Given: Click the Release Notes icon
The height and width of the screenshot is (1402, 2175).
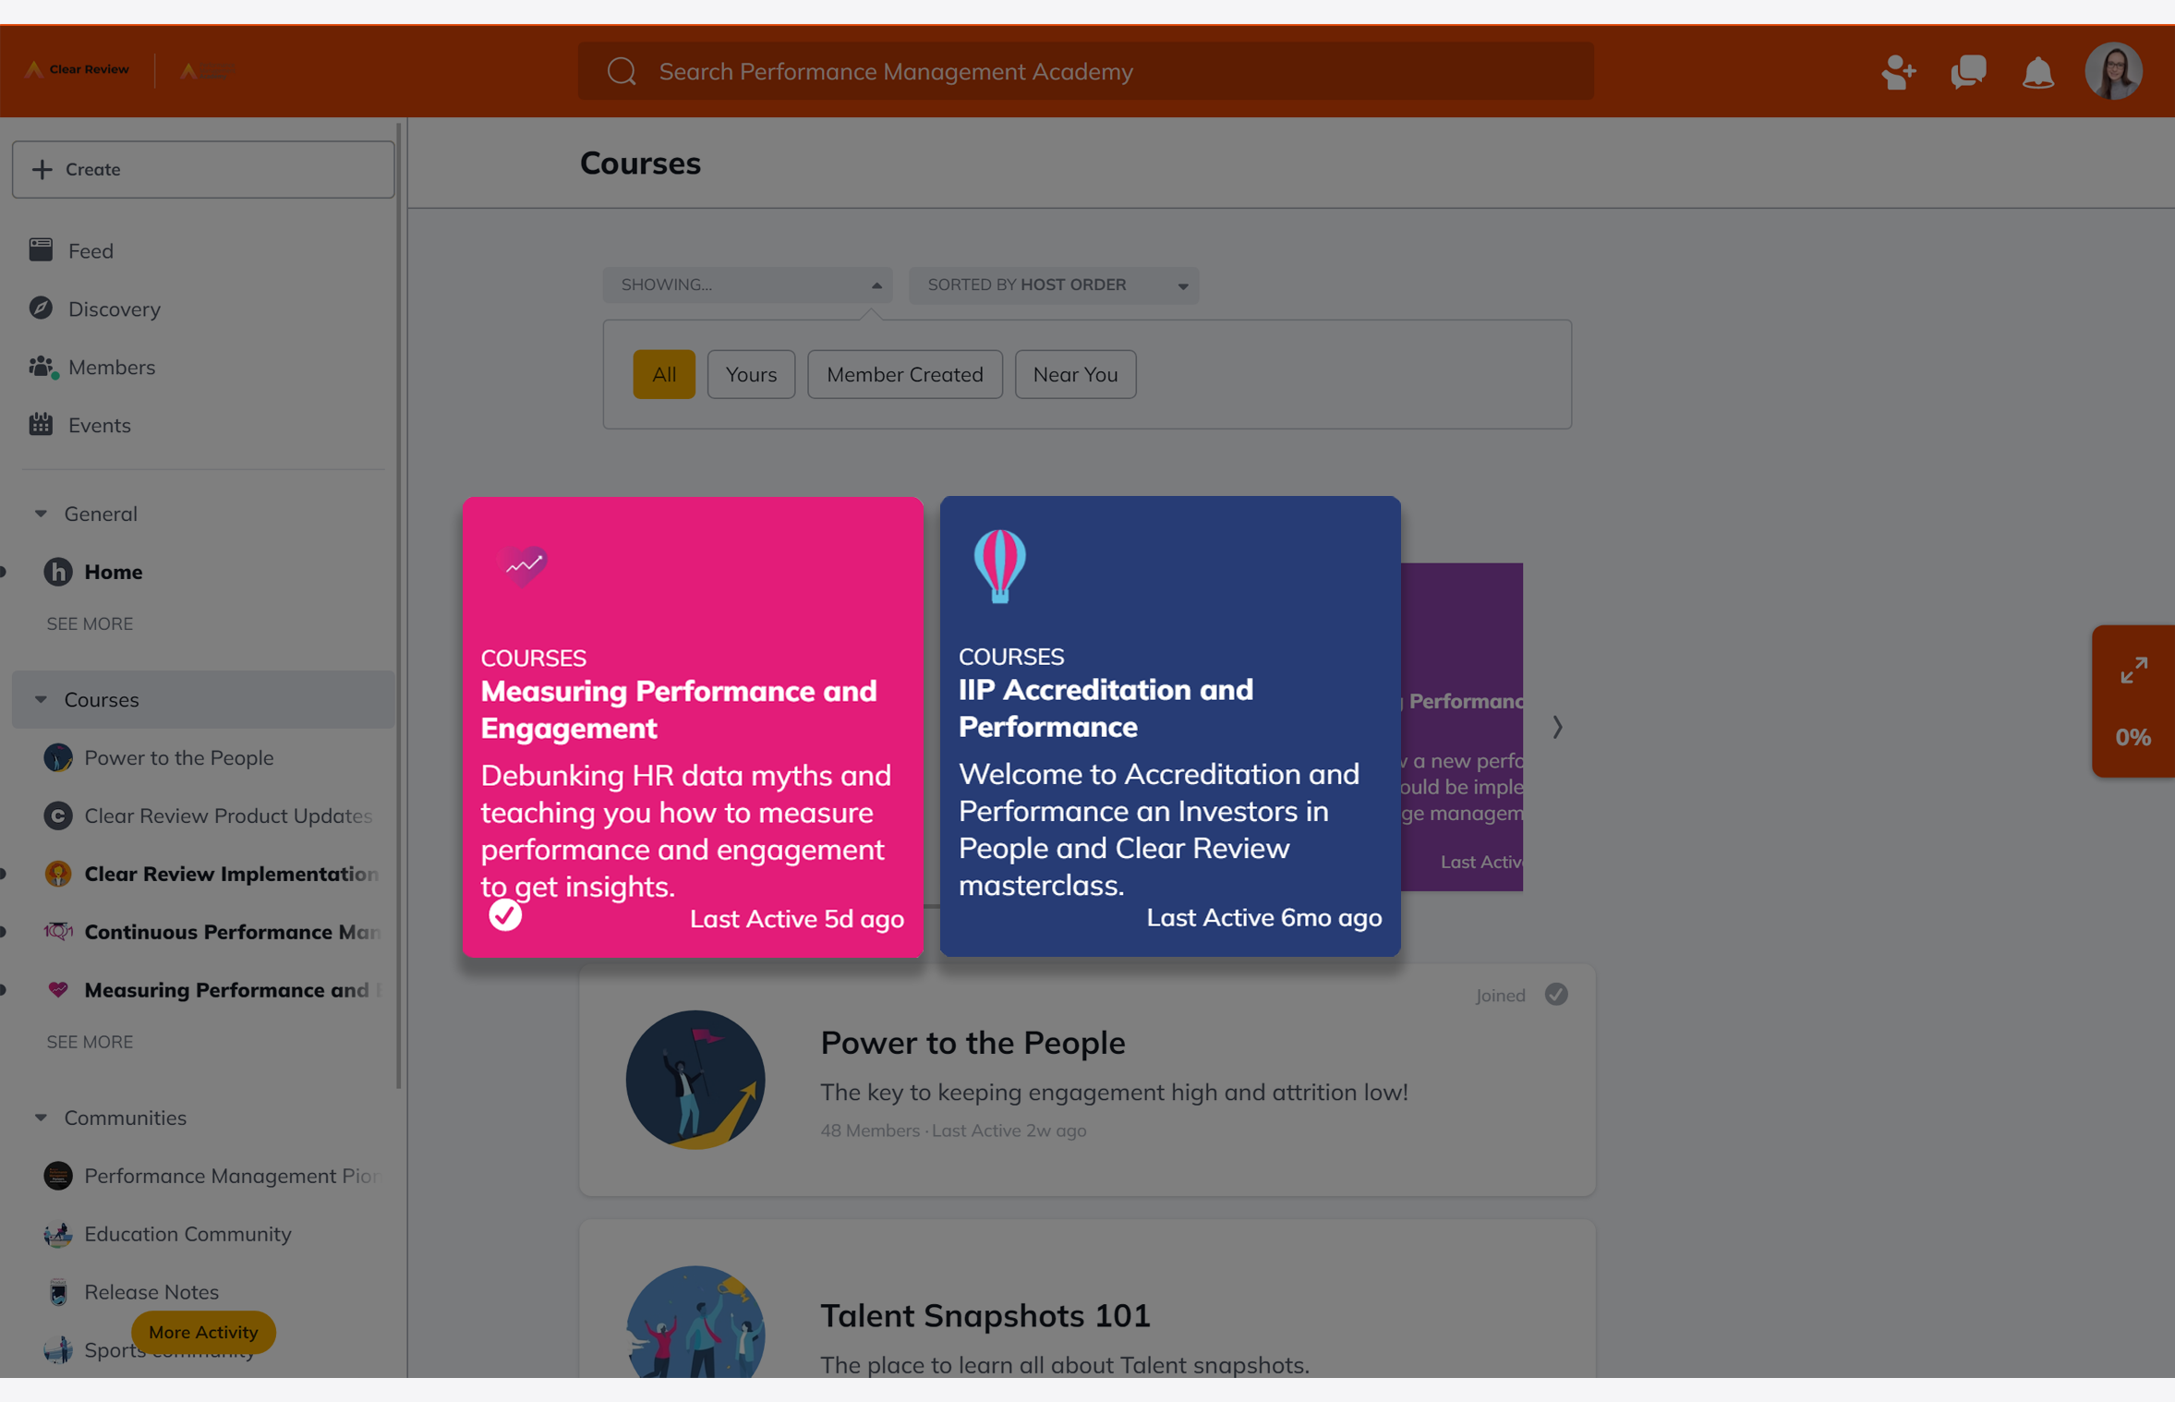Looking at the screenshot, I should pos(58,1292).
